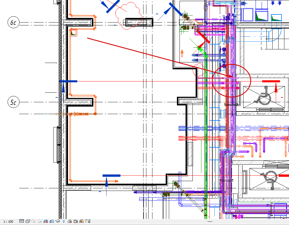Click Worksharing Display icon
Image resolution: width=289 pixels, height=225 pixels.
click(x=70, y=221)
